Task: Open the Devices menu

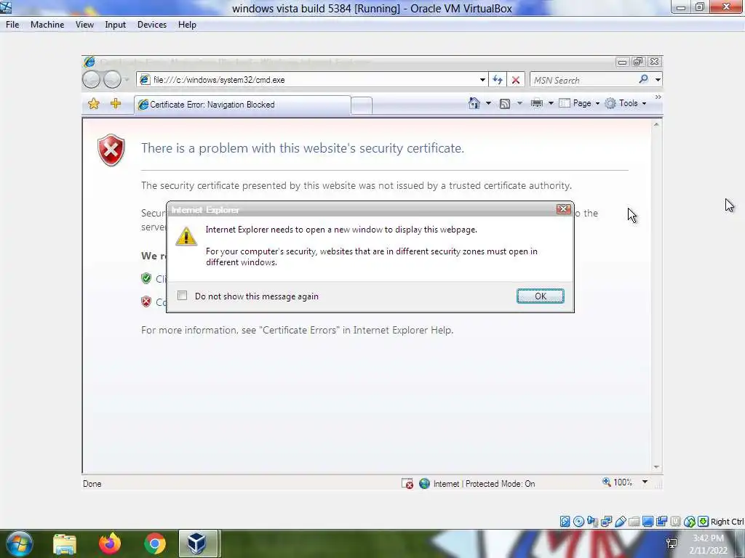Action: pos(152,25)
